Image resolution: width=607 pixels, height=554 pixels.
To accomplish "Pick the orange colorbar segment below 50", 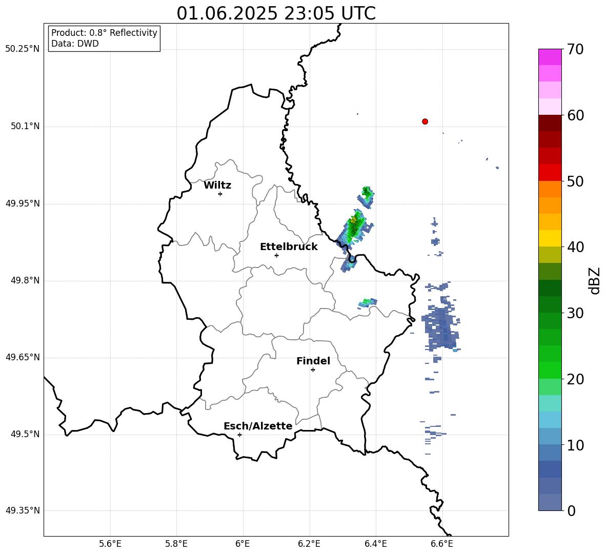I will click(x=550, y=189).
